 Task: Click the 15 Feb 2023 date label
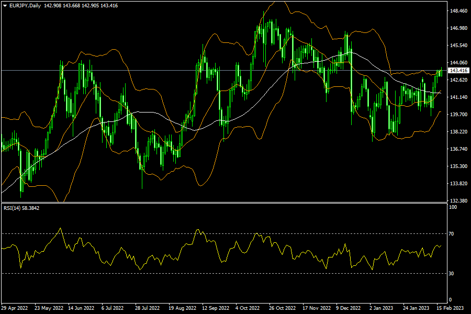pyautogui.click(x=450, y=308)
